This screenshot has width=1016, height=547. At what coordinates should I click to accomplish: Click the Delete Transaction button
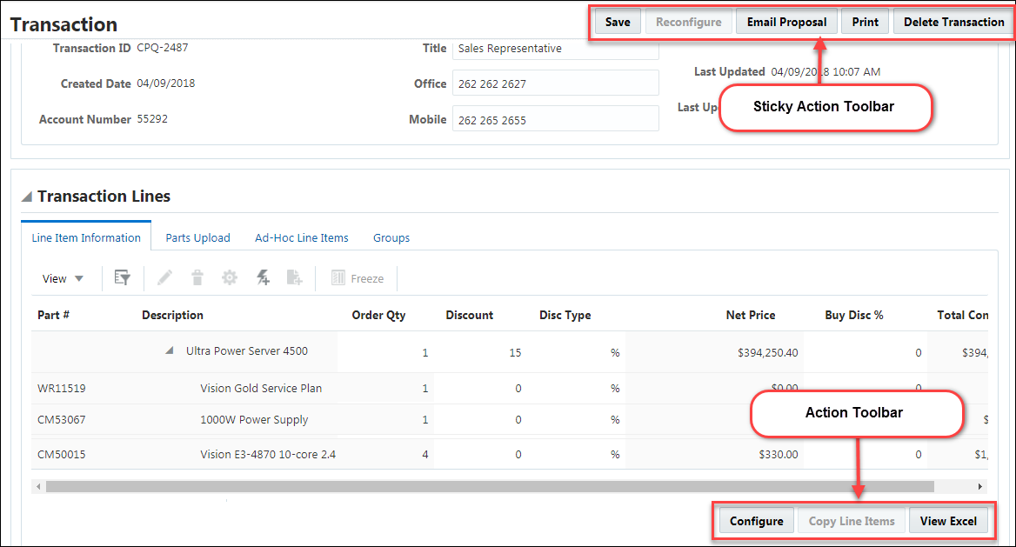(952, 21)
